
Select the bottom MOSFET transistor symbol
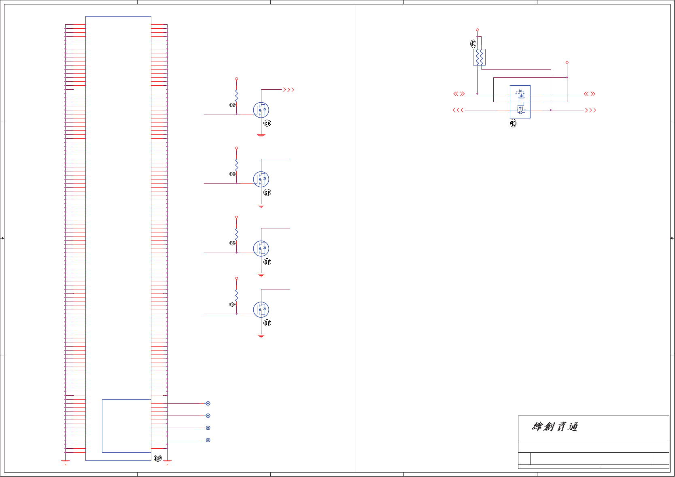point(261,310)
